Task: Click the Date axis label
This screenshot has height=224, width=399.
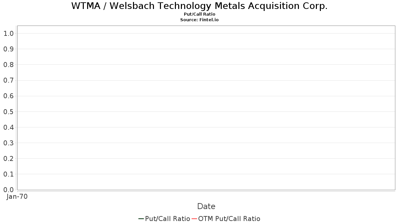Action: click(206, 206)
